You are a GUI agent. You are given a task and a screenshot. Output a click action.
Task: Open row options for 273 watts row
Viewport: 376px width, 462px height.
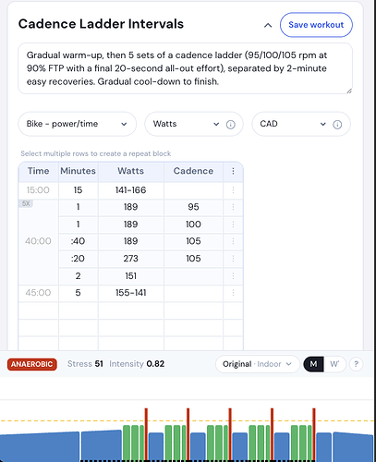(x=233, y=259)
